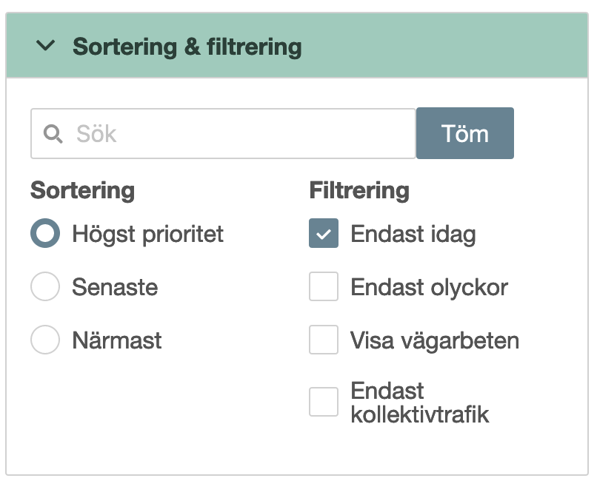
Task: Choose the Senaste radio button
Action: click(45, 287)
